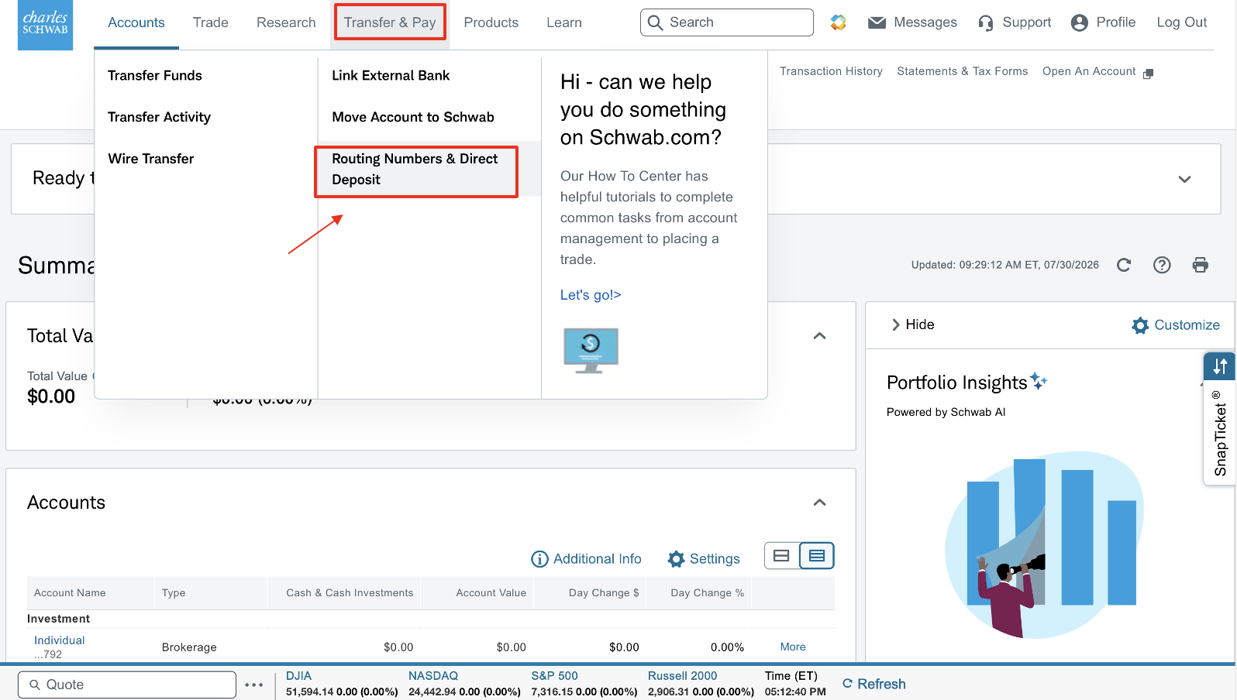The height and width of the screenshot is (700, 1237).
Task: Open the Research top tab
Action: (x=286, y=22)
